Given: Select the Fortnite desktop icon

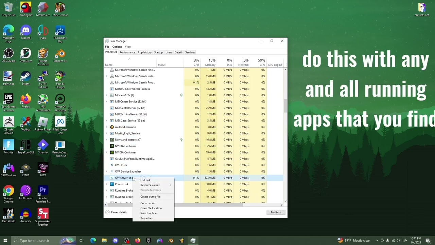Looking at the screenshot, I should [x=8, y=147].
